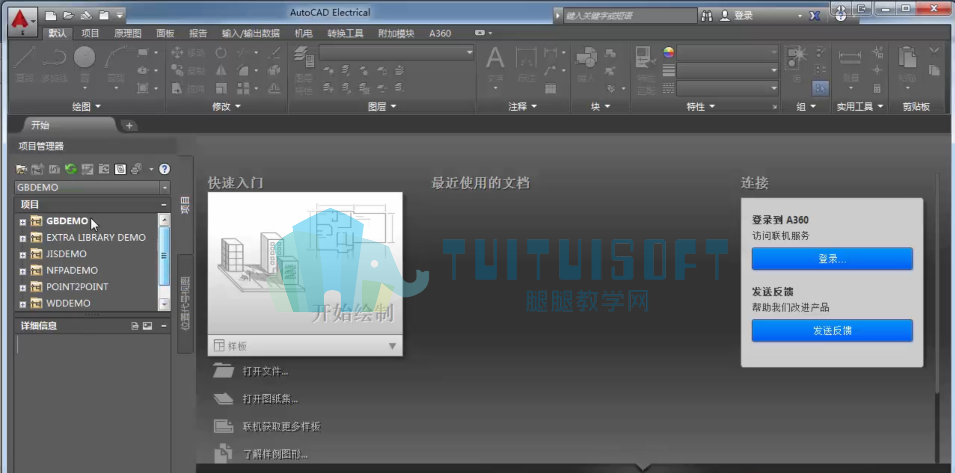Click the sheet set icon beside 打开图纸集...

pyautogui.click(x=223, y=399)
